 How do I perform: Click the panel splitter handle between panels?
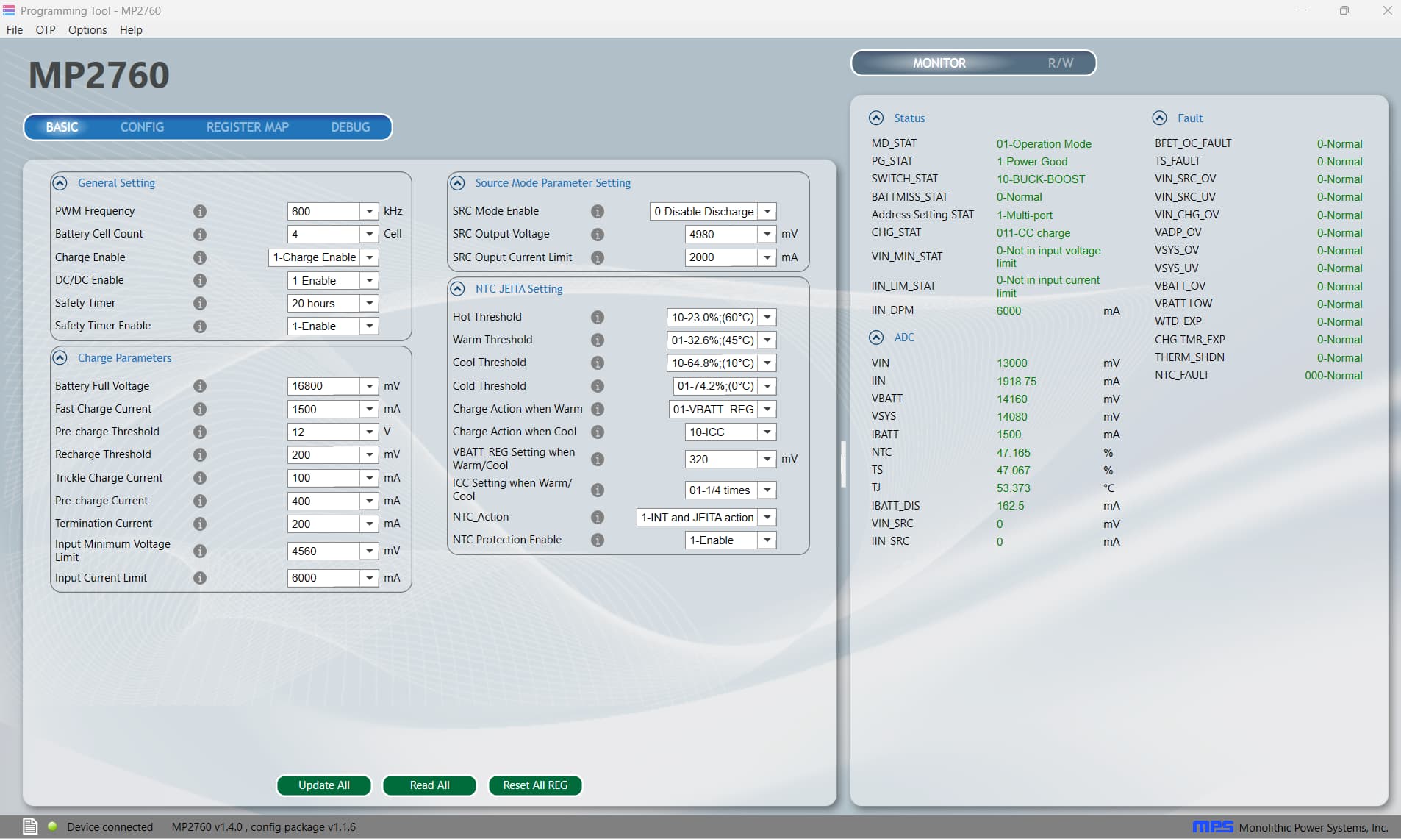click(x=843, y=463)
